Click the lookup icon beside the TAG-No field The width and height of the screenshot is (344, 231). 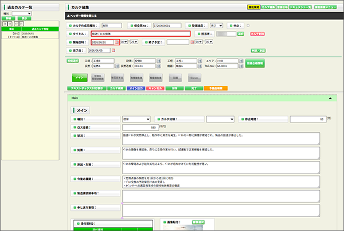pos(241,66)
